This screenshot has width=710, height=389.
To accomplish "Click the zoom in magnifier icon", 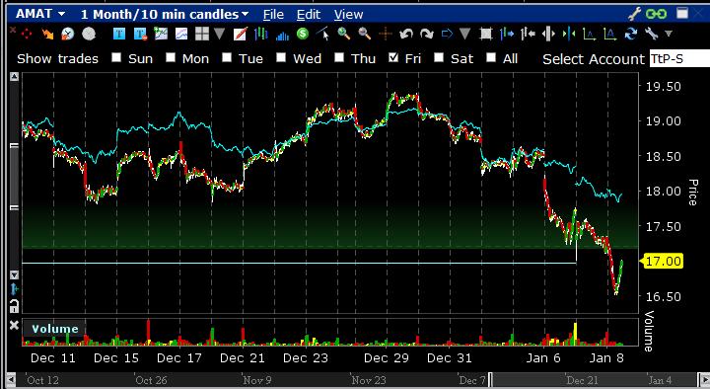I will [x=344, y=34].
